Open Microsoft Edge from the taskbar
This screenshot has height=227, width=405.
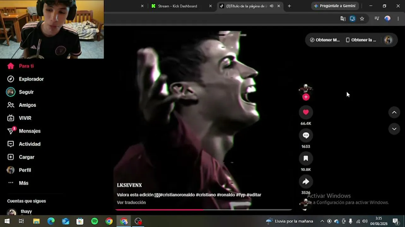(51, 221)
